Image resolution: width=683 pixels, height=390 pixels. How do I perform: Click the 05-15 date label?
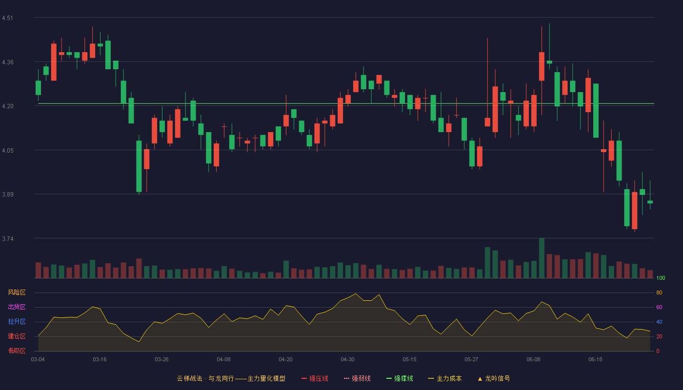pos(409,359)
